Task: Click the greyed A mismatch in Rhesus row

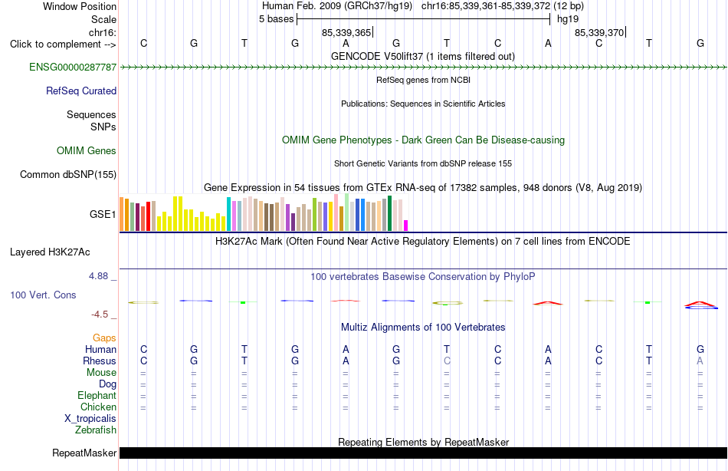Action: (700, 361)
